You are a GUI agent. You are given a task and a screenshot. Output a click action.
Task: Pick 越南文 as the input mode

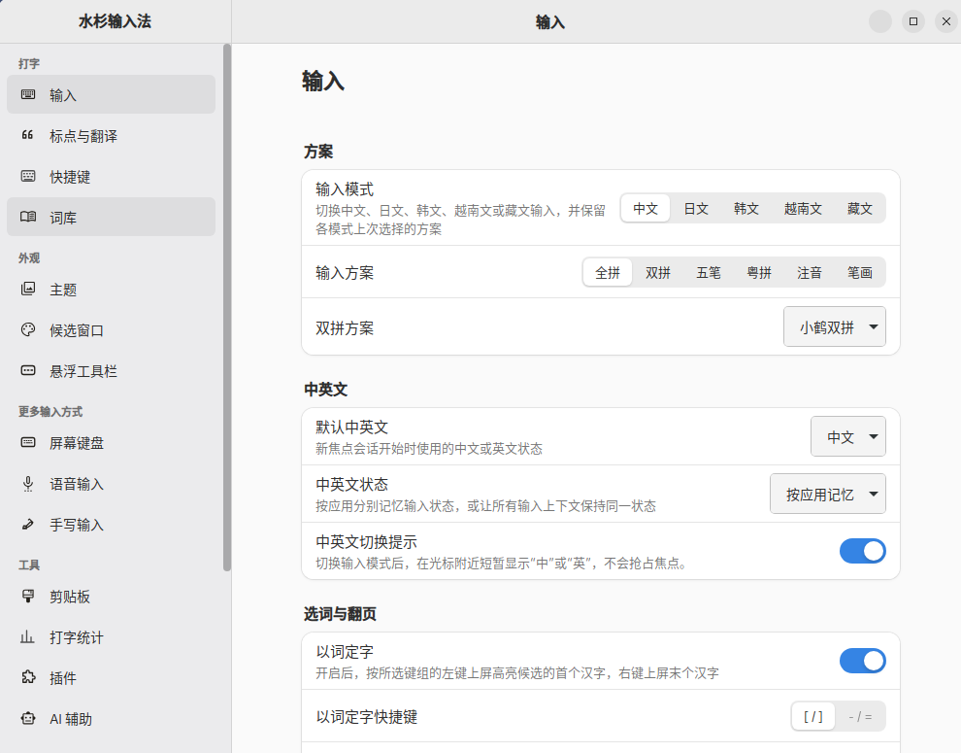point(803,209)
